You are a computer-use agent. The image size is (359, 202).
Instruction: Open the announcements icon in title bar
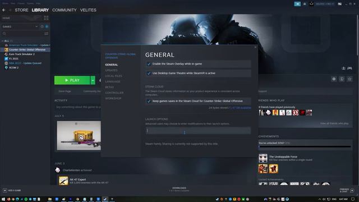[x=297, y=4]
